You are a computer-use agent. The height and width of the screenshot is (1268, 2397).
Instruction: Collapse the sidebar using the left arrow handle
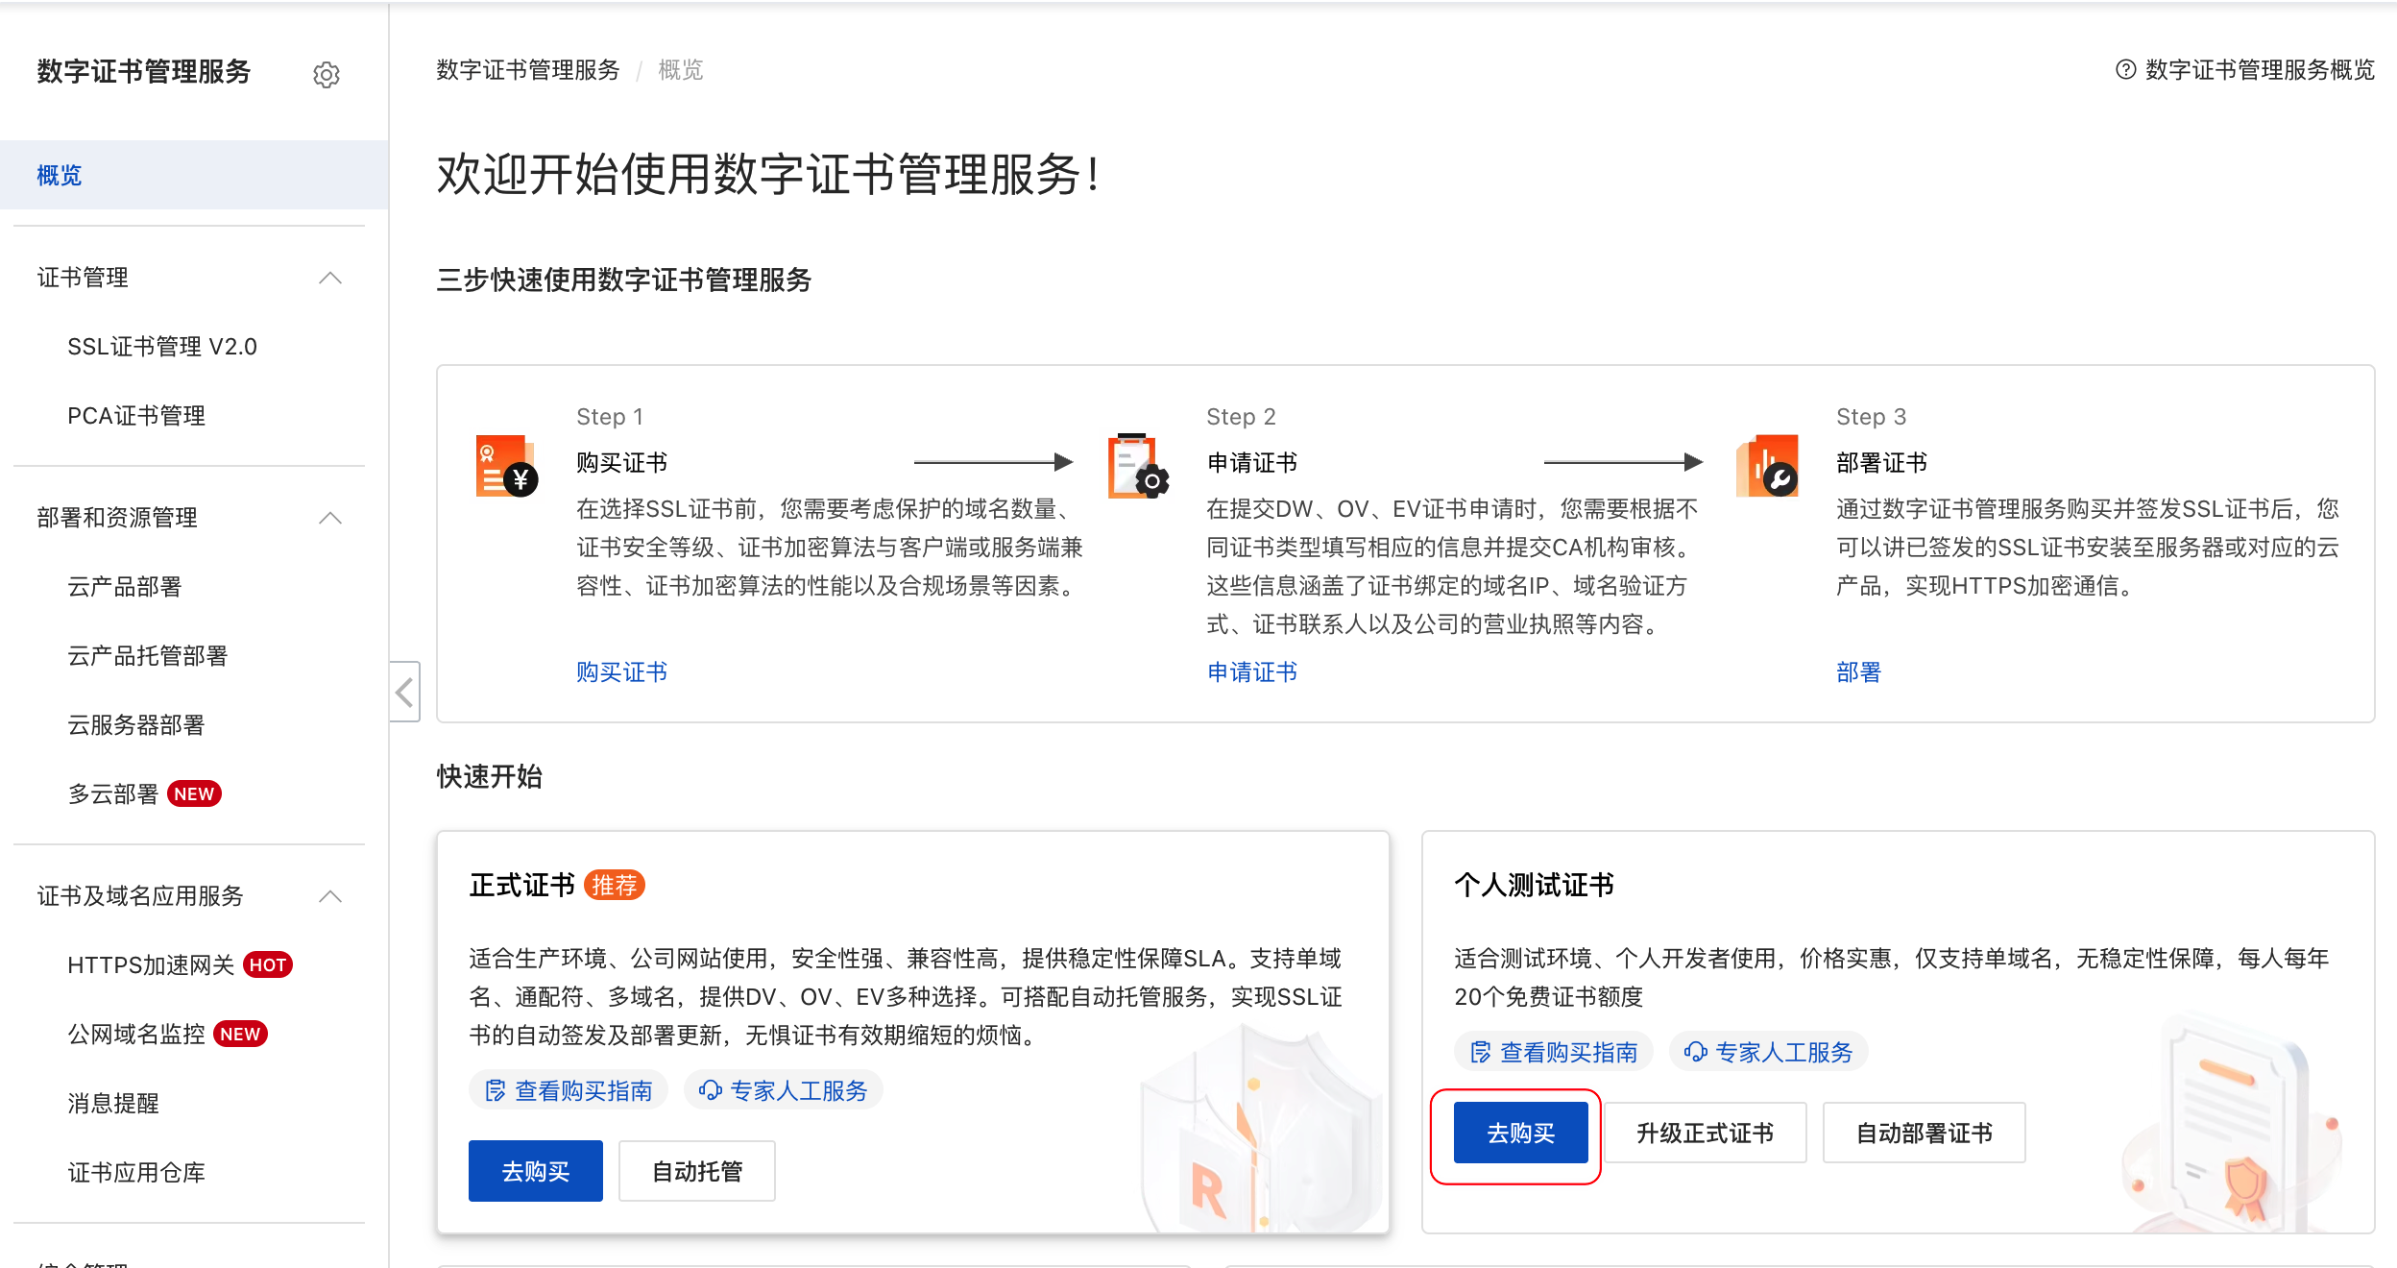(x=404, y=692)
